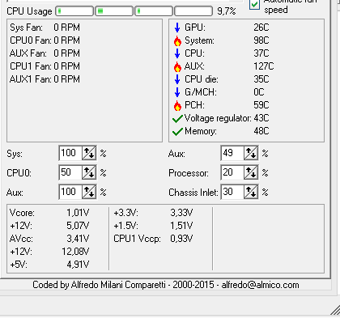Click the +3.3V voltage value 3,33V
Viewport: 340px width, 318px height.
(x=181, y=213)
